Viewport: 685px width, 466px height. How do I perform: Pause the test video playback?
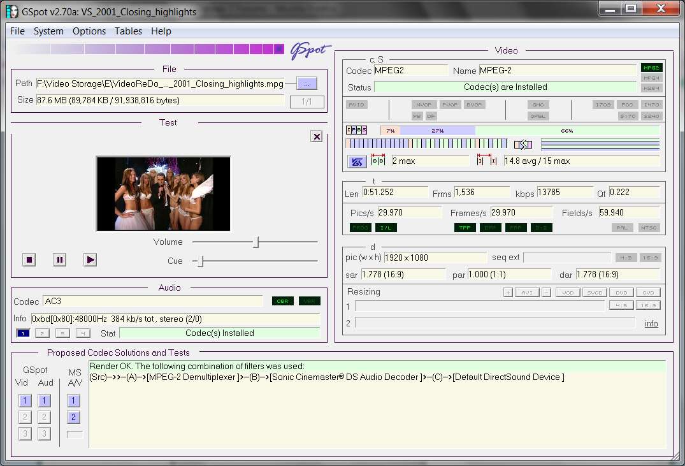pos(59,259)
